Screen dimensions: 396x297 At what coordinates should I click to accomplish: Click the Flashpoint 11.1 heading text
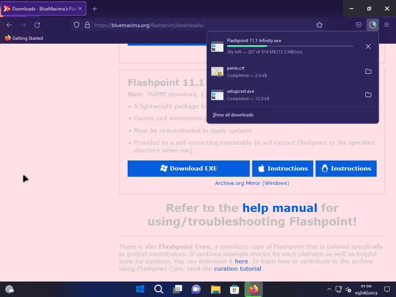[166, 83]
